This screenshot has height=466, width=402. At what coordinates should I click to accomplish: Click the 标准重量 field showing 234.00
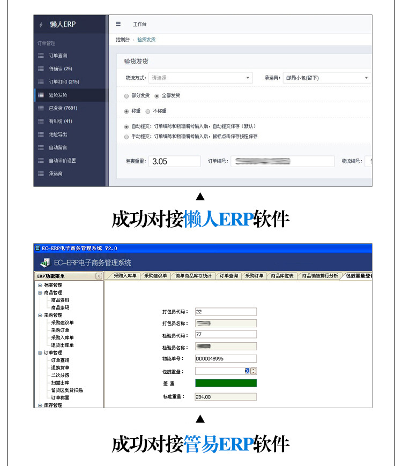pyautogui.click(x=226, y=397)
